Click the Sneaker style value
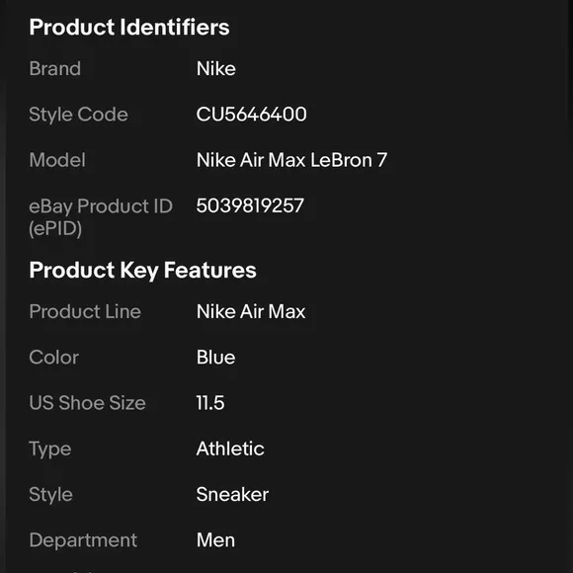Screen dimensions: 573x573 tap(232, 494)
